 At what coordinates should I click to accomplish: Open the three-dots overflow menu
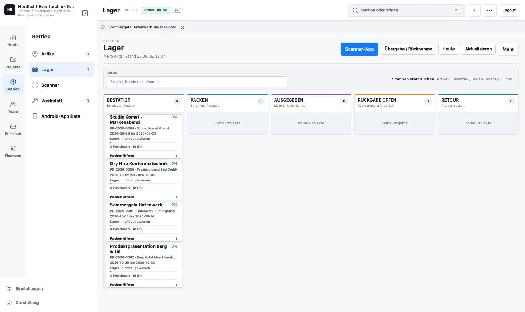pos(490,10)
